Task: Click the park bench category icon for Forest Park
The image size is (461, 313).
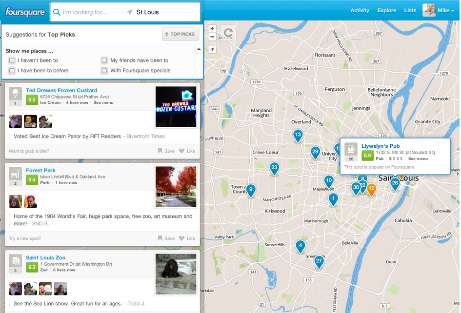Action: pos(15,174)
